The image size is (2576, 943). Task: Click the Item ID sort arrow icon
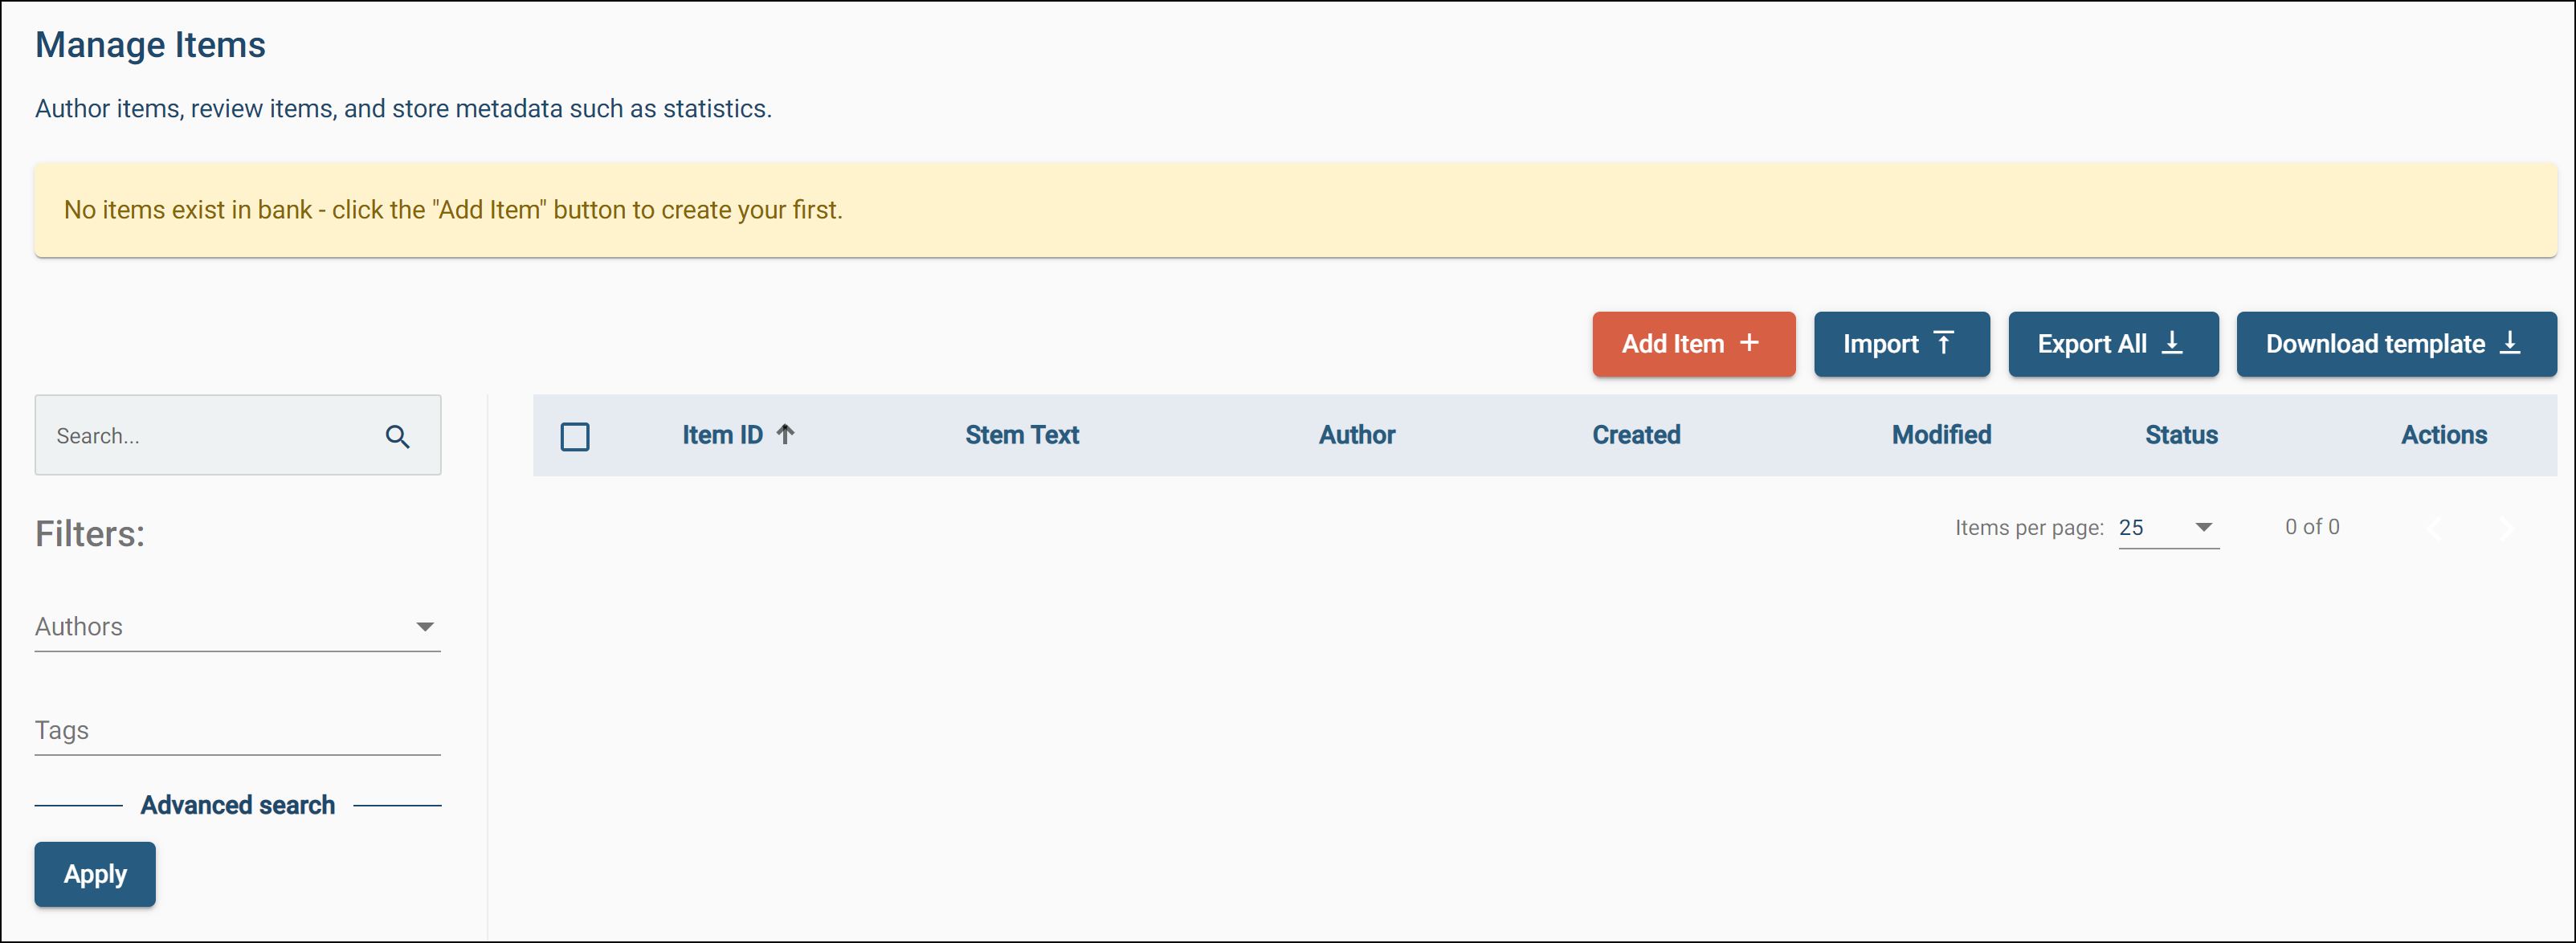pyautogui.click(x=786, y=434)
